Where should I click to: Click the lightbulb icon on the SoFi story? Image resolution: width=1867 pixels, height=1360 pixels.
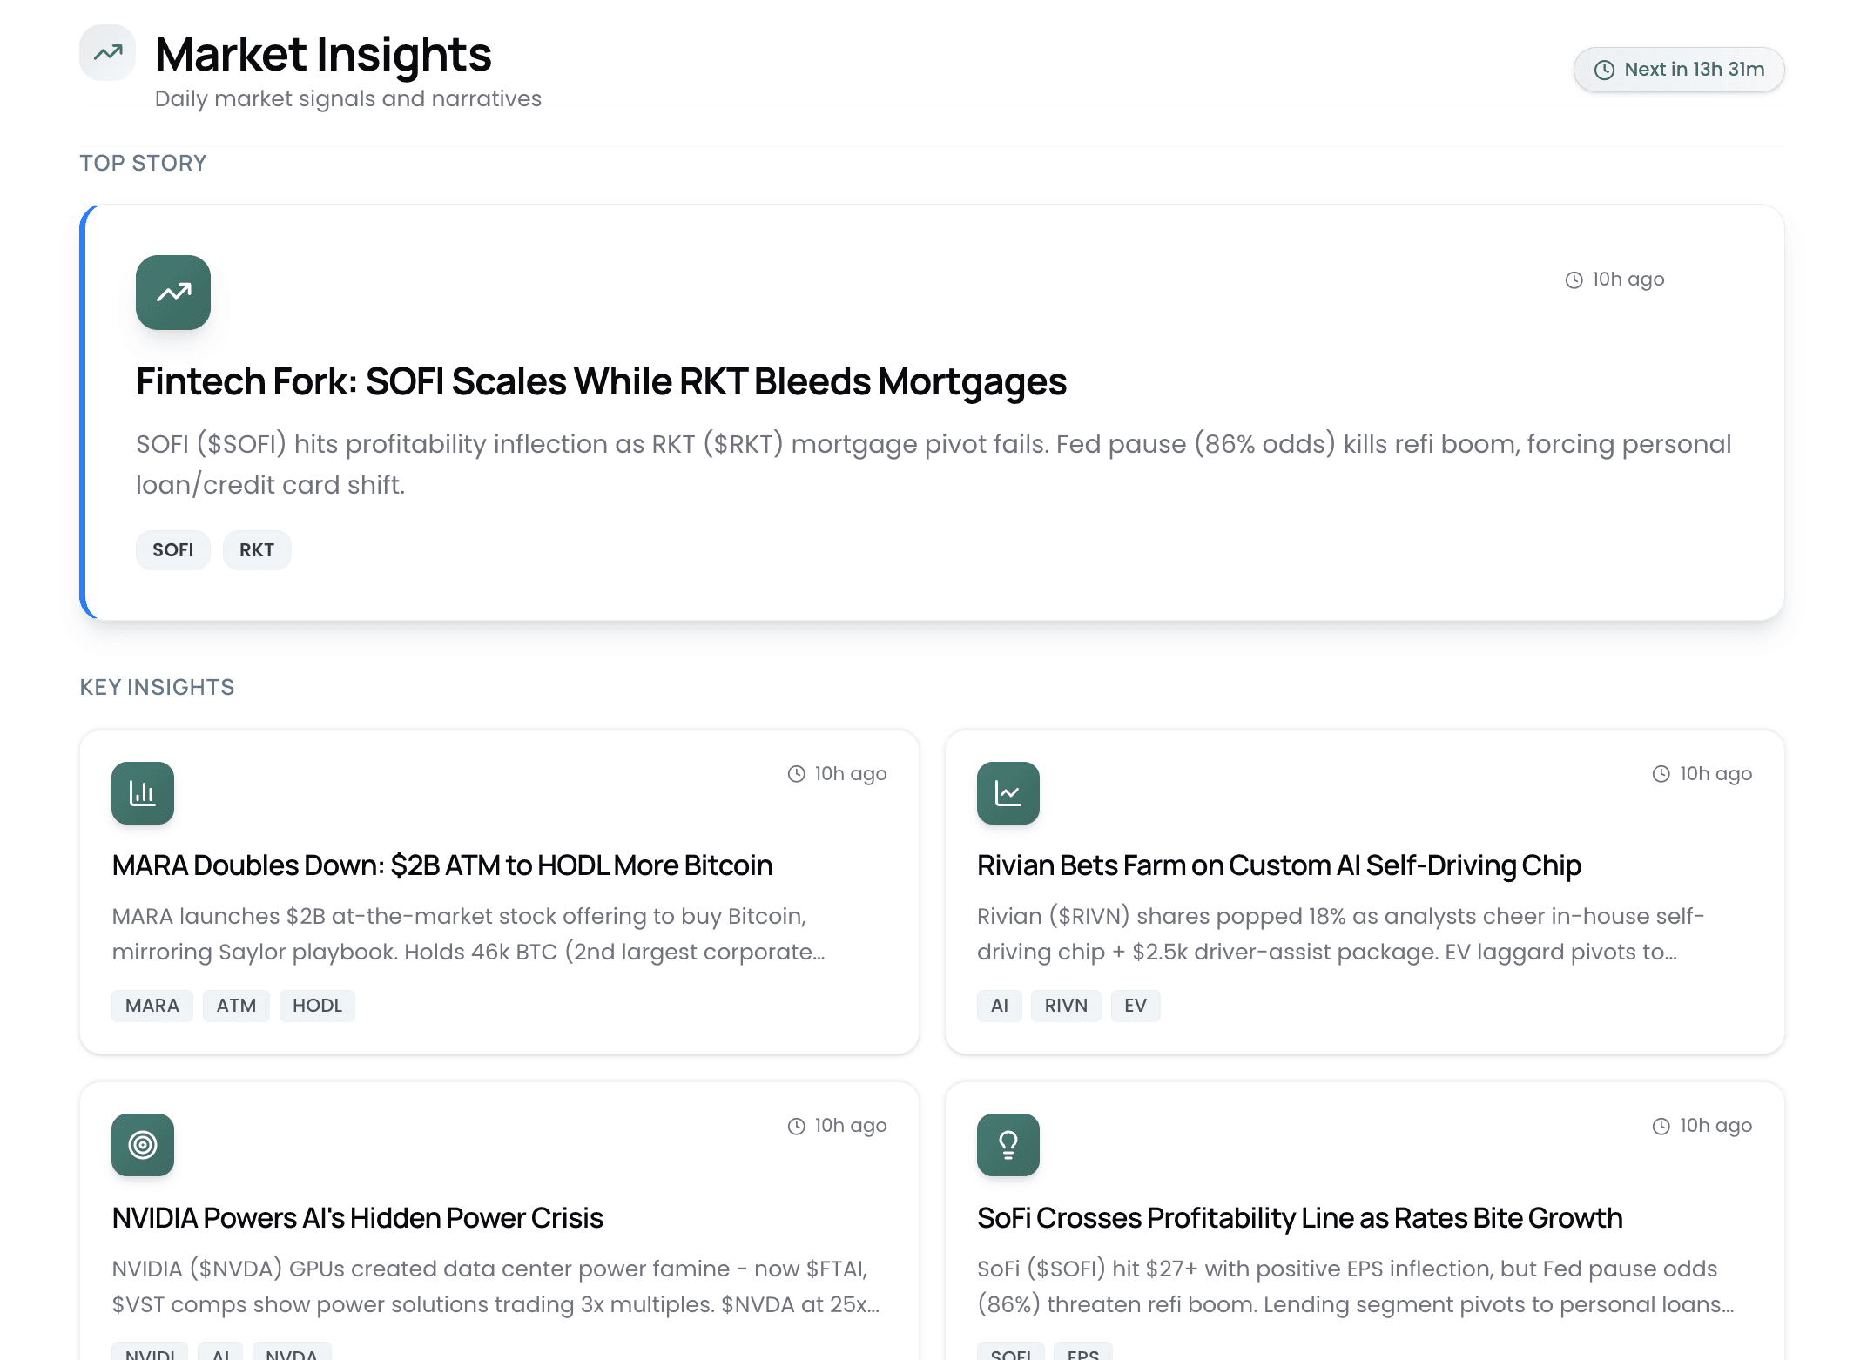pos(1008,1145)
